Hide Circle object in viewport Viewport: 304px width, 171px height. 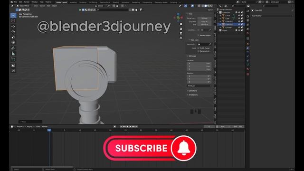(x=239, y=15)
